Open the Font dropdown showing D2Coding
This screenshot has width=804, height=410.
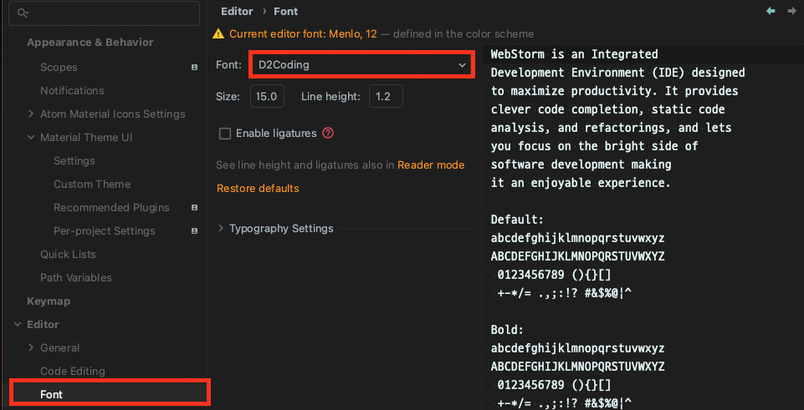tap(362, 65)
